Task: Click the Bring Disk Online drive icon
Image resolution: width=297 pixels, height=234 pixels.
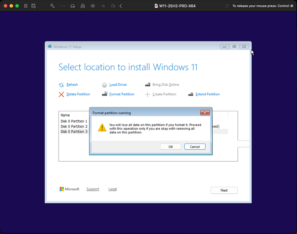Action: [148, 85]
